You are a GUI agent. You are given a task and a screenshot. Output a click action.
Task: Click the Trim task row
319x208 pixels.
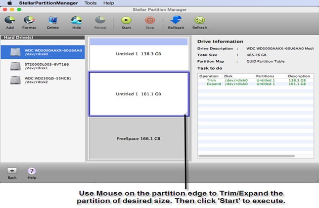255,81
